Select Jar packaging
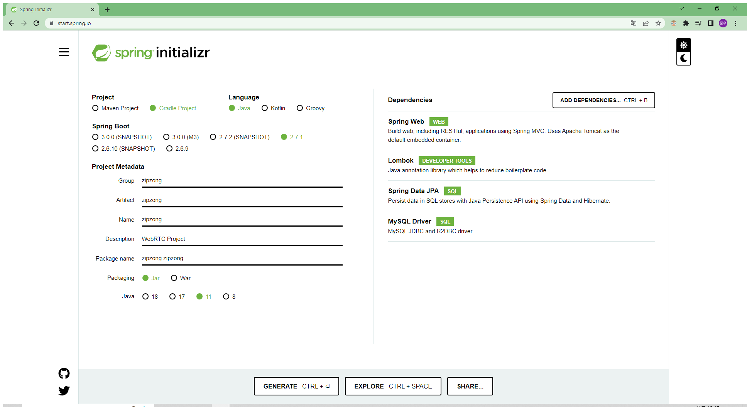 pos(151,278)
